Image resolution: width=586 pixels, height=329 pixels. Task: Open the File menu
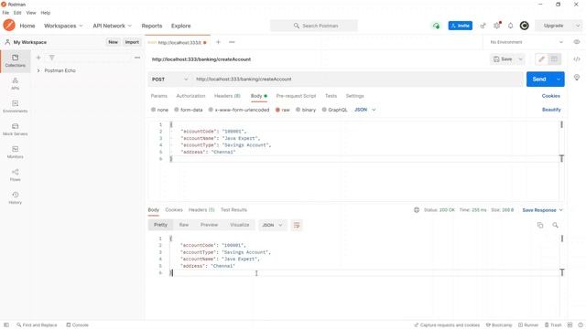point(5,13)
